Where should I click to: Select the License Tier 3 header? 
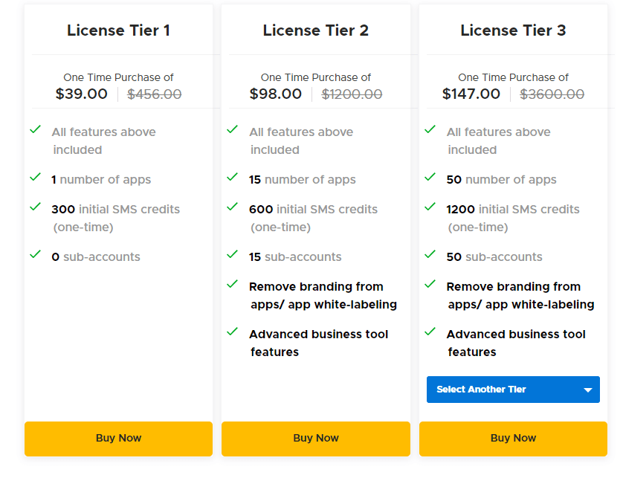coord(513,30)
